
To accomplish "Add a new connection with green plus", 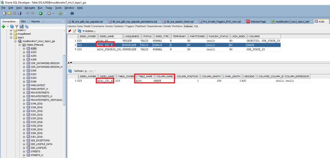I will click(3, 27).
